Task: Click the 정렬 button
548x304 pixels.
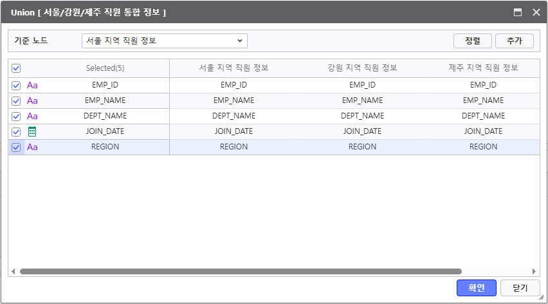Action: (472, 41)
